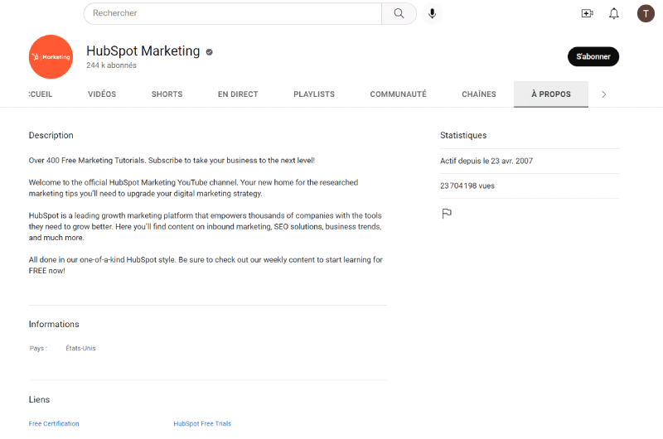
Task: Report channel using the flag icon
Action: pos(447,214)
